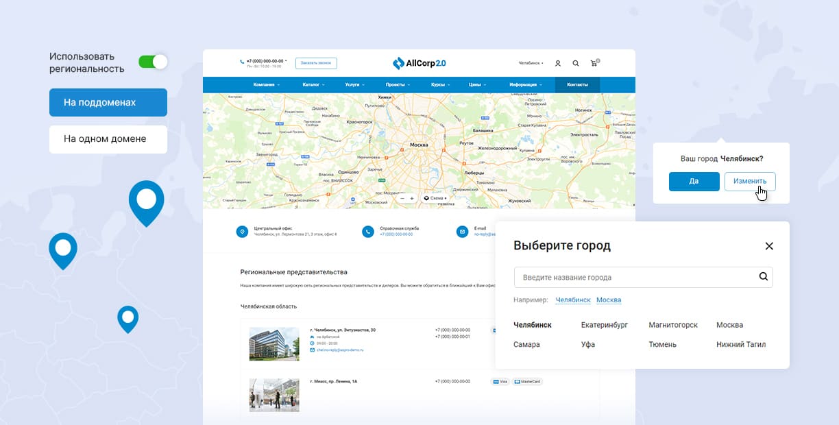Select the На поддоменах option
Image resolution: width=839 pixels, height=425 pixels.
tap(108, 102)
